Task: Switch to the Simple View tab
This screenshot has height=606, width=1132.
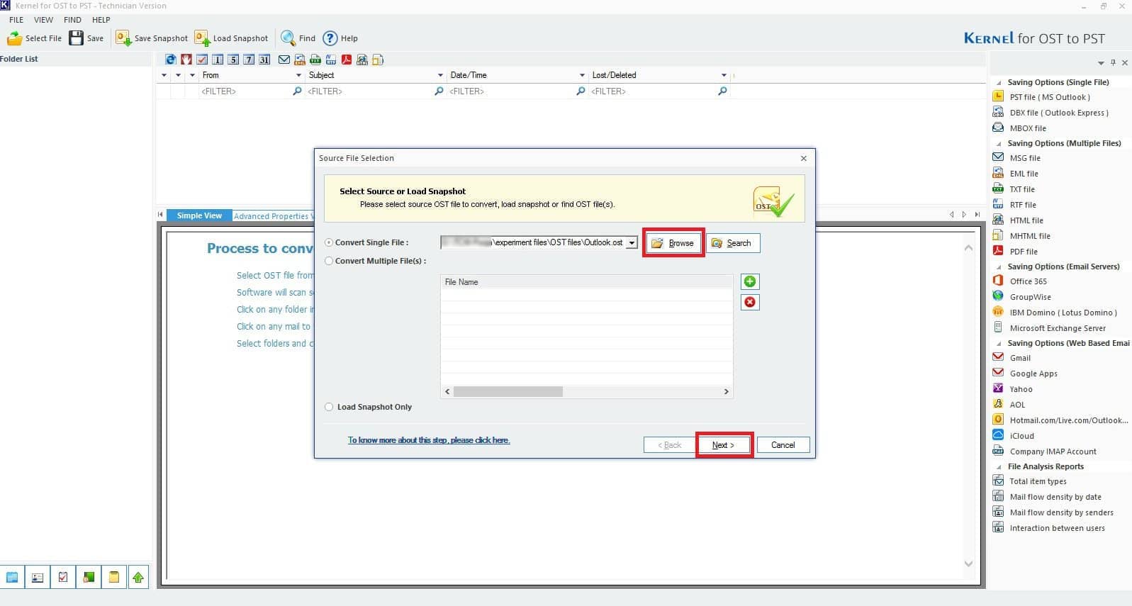Action: pyautogui.click(x=199, y=215)
